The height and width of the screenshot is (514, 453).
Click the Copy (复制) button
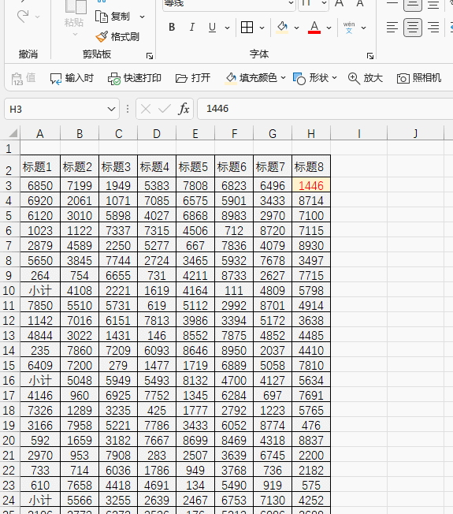(x=113, y=17)
